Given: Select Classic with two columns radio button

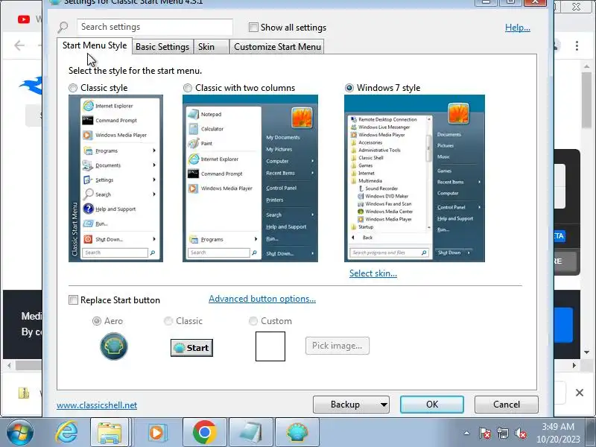Looking at the screenshot, I should 188,88.
